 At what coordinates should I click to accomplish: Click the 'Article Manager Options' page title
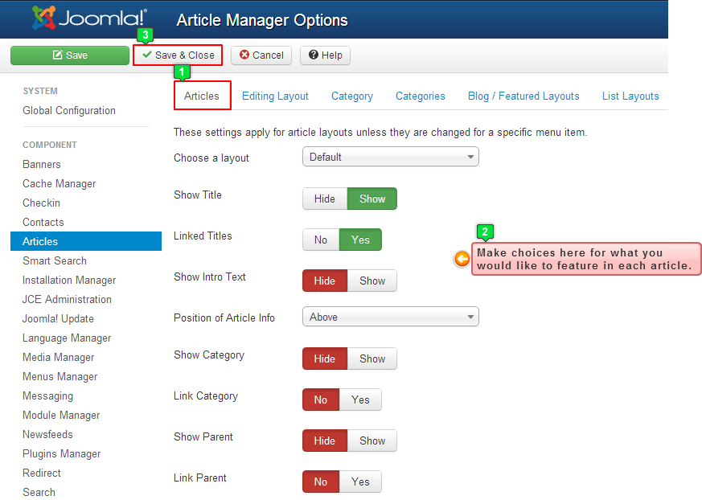point(262,20)
